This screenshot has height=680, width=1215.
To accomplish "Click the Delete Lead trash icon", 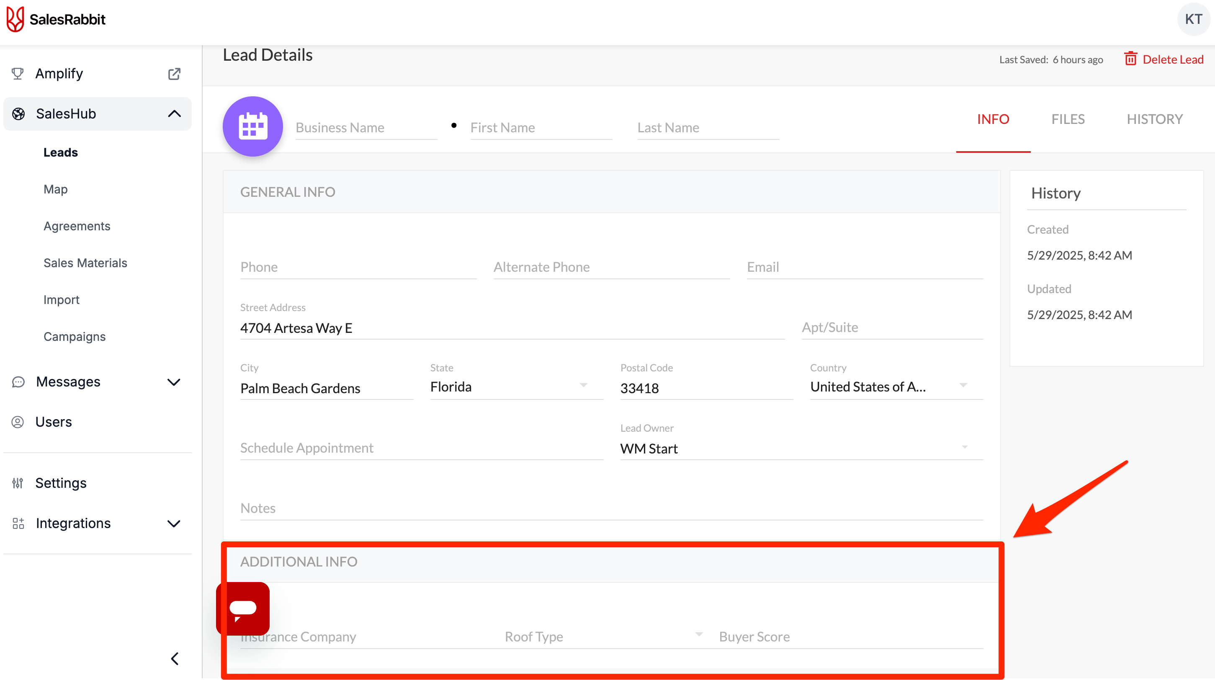I will [1130, 59].
